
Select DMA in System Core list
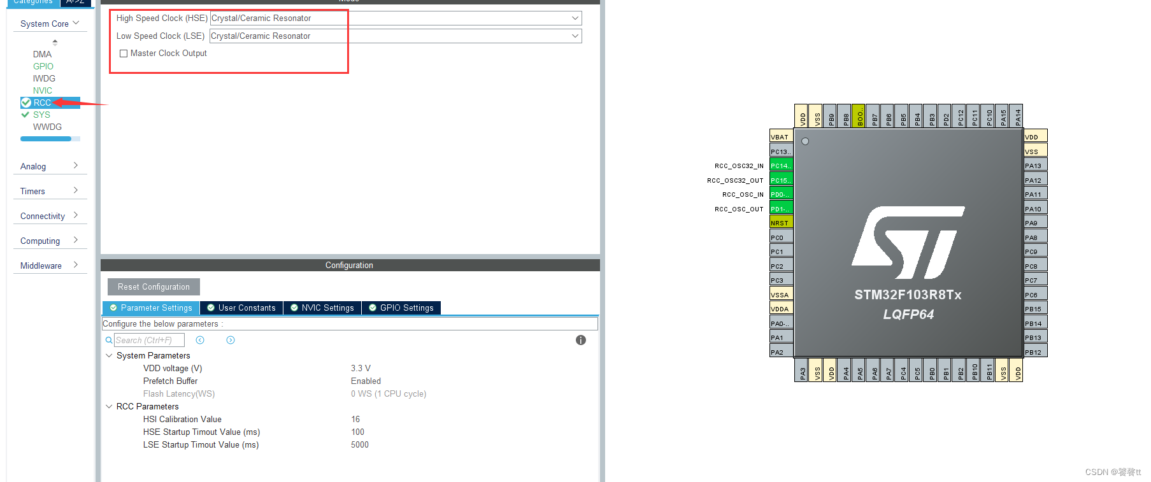coord(42,54)
